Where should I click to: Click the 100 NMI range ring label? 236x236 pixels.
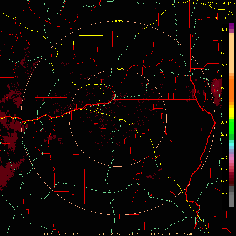click(x=118, y=21)
